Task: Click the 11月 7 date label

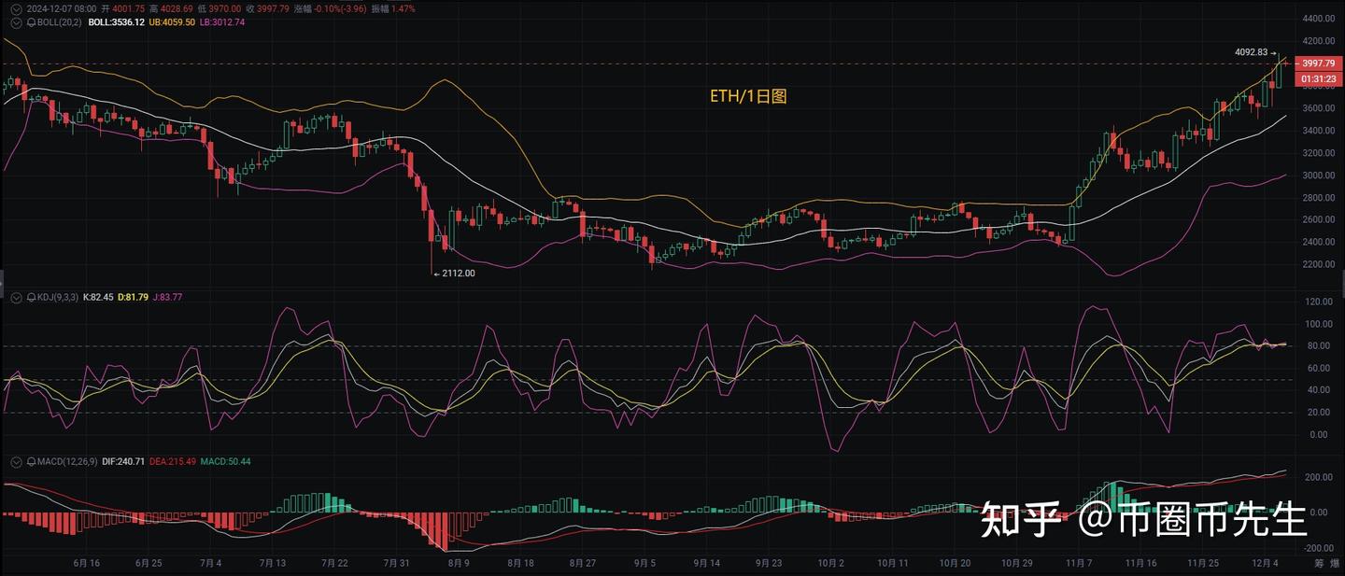Action: pyautogui.click(x=1078, y=563)
